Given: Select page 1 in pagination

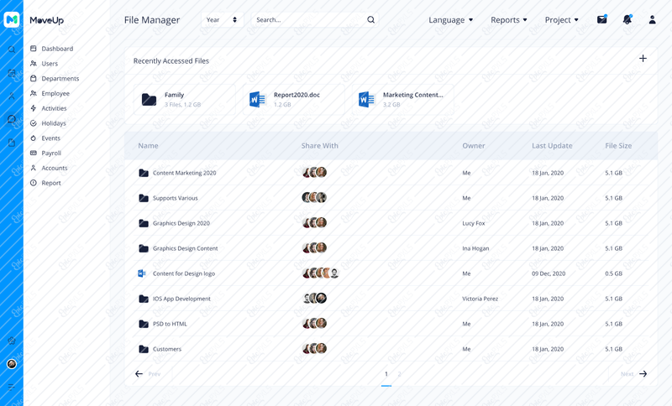Looking at the screenshot, I should [386, 374].
